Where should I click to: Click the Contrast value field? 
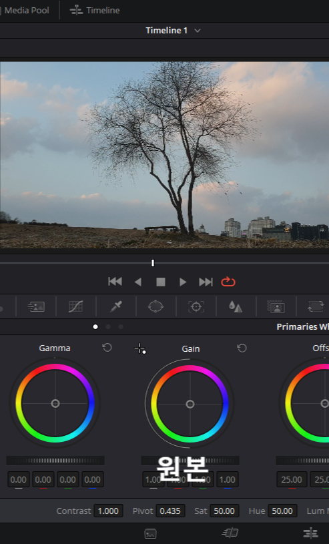click(108, 511)
